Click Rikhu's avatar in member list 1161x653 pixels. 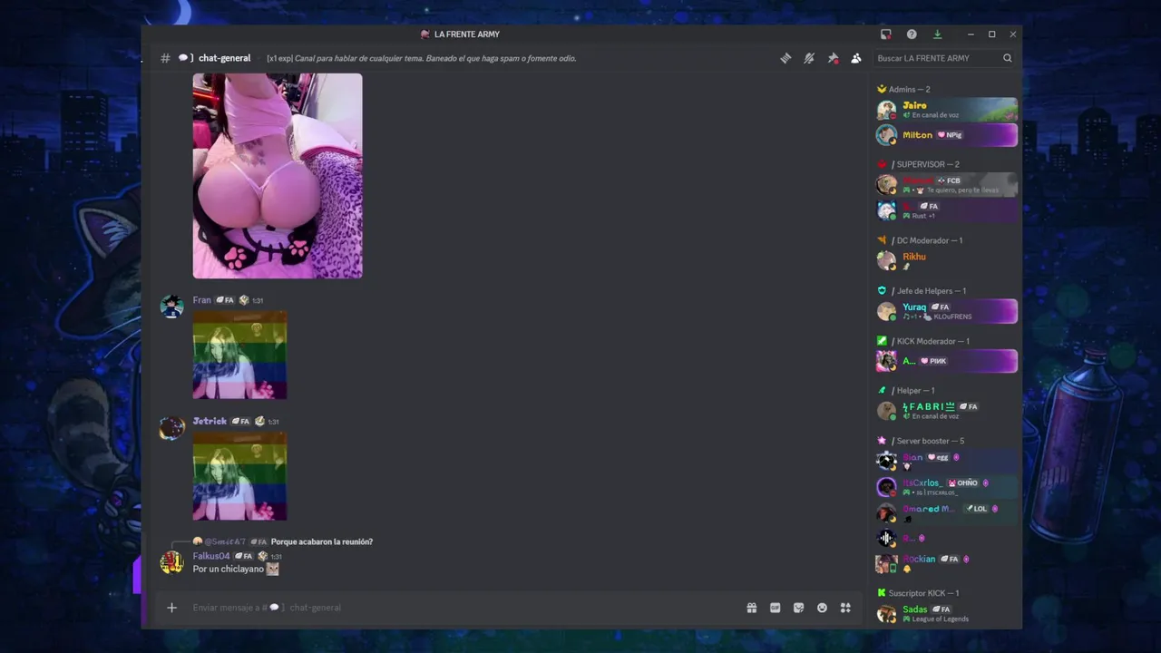(x=886, y=261)
